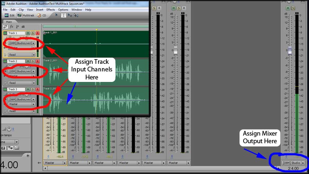Select the Scrub tool icon
Viewport: 309px width, 174px height.
click(76, 15)
